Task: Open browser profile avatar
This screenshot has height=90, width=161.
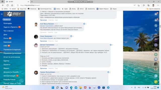Action: (x=153, y=5)
